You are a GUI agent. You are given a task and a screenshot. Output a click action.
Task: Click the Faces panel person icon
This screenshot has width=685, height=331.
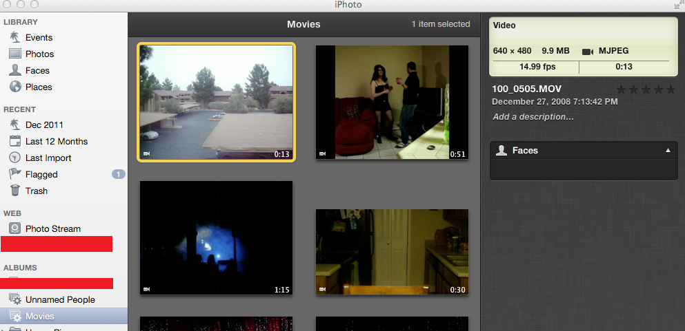pyautogui.click(x=502, y=150)
